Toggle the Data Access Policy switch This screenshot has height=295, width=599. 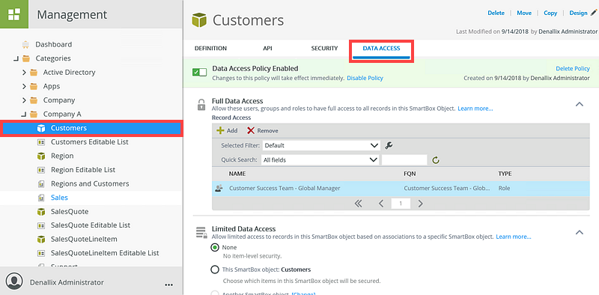199,72
